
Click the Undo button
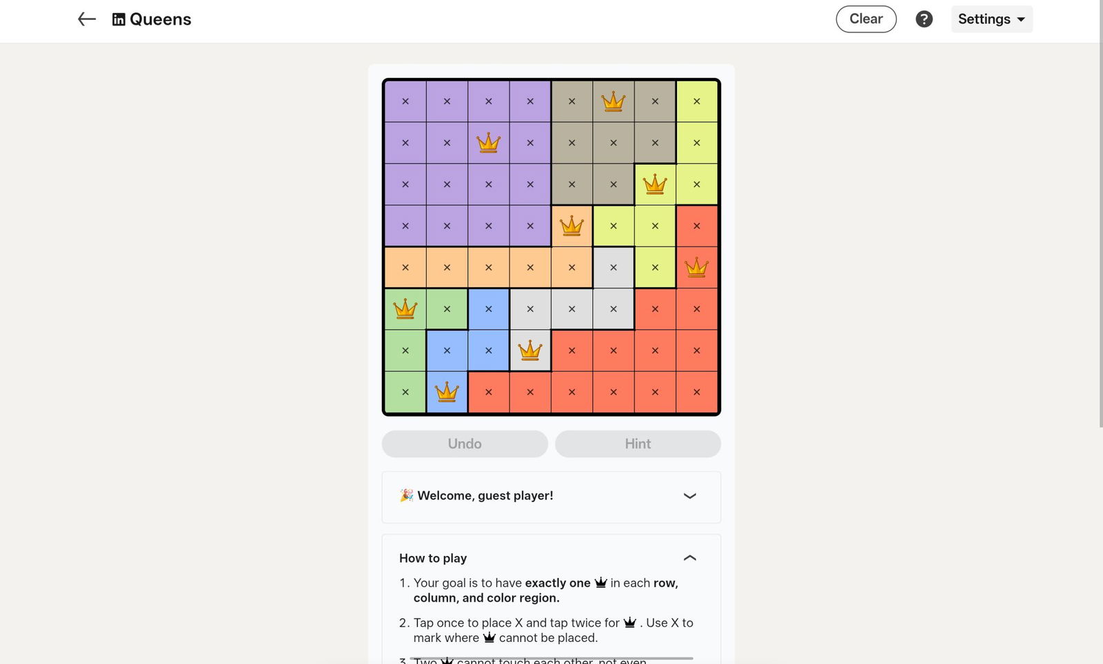click(x=465, y=444)
